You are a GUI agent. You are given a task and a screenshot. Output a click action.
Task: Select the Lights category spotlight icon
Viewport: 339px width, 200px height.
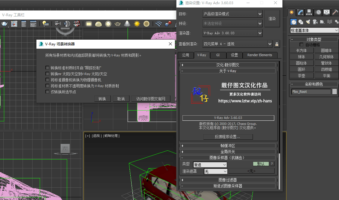308,22
